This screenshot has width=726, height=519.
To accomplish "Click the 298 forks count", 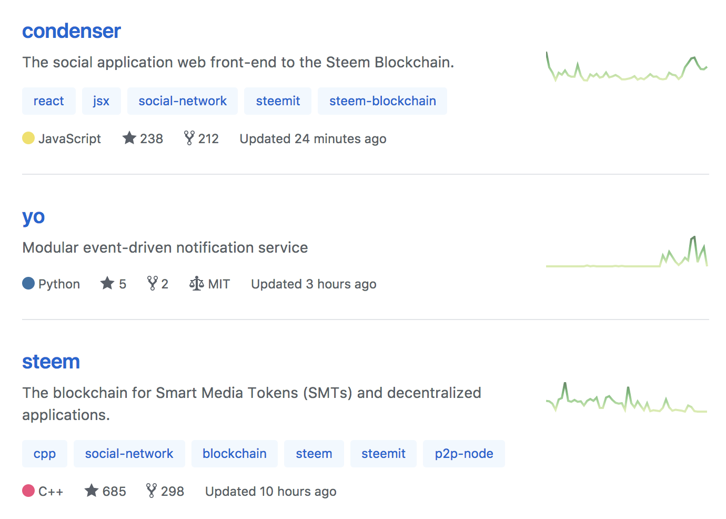I will tap(173, 492).
